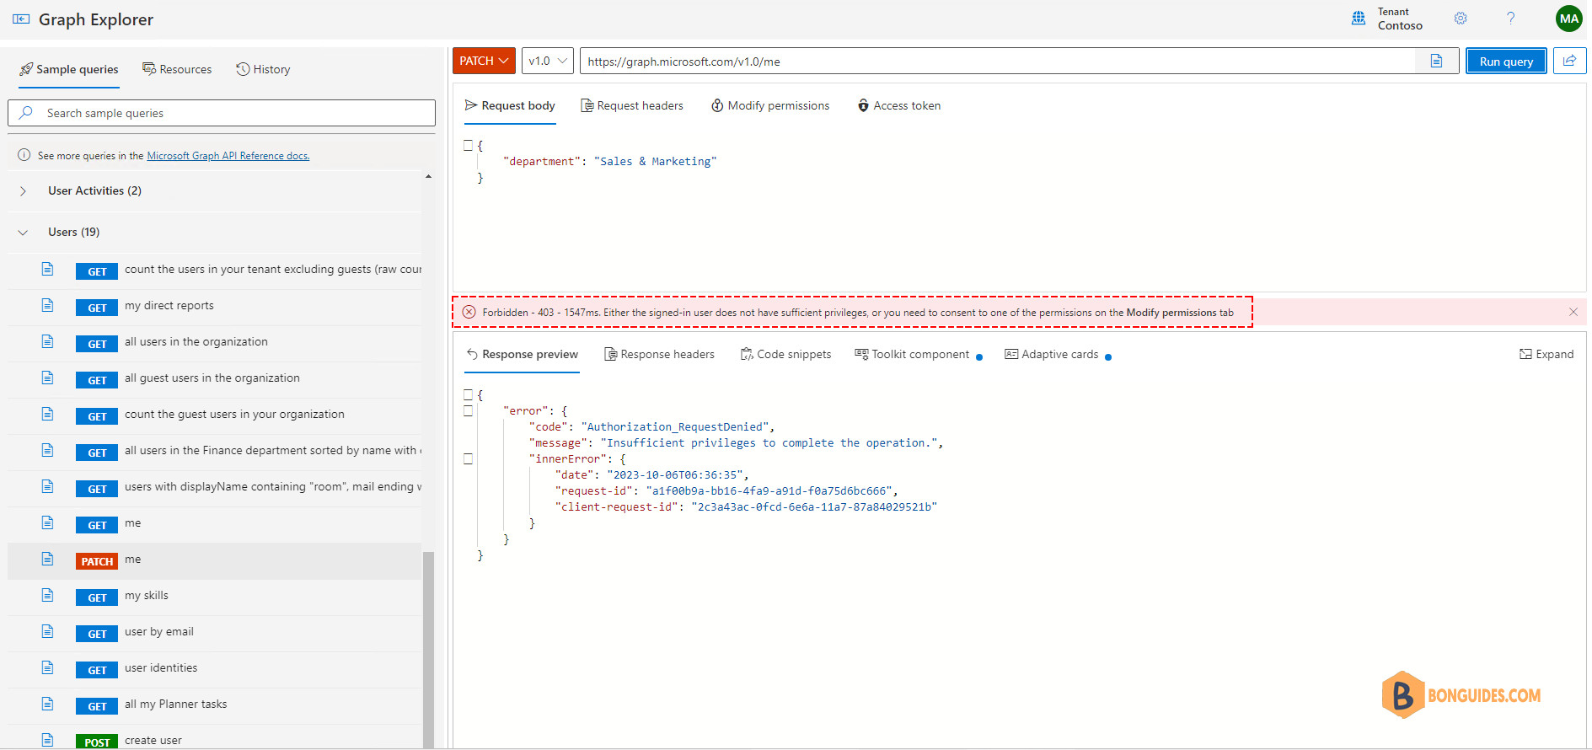Click the Run query button
Screen dimensions: 1592x750
1506,61
